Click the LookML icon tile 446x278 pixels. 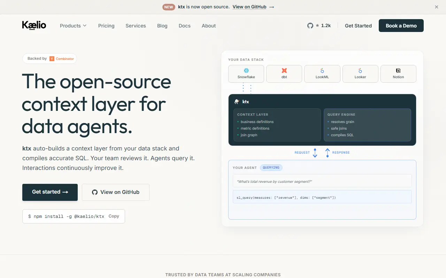click(x=322, y=74)
